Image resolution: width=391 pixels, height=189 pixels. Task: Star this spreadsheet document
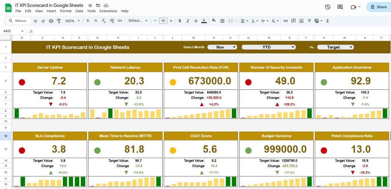coord(90,6)
